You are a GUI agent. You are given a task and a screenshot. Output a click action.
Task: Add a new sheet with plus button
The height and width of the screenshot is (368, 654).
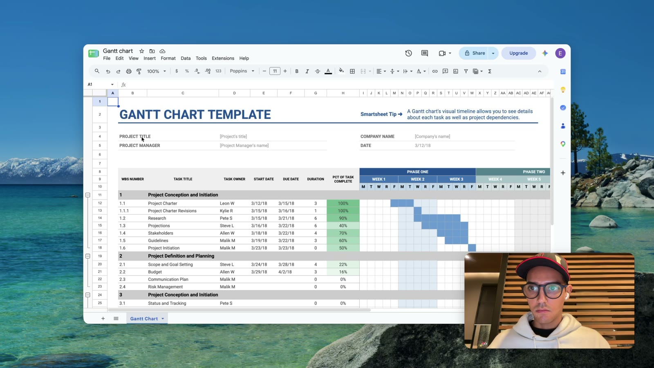103,319
